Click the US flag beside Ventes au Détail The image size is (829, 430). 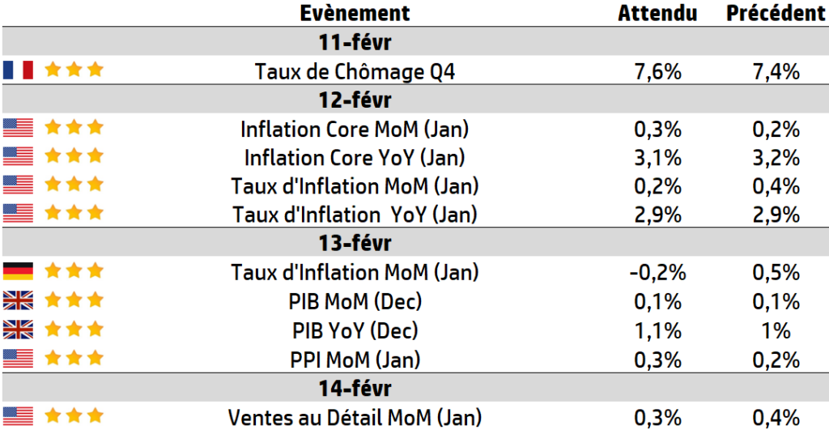point(18,416)
